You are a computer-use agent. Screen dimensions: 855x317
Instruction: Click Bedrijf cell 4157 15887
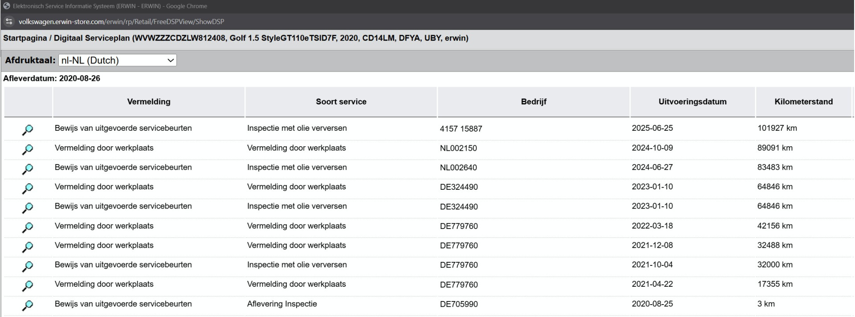point(461,129)
